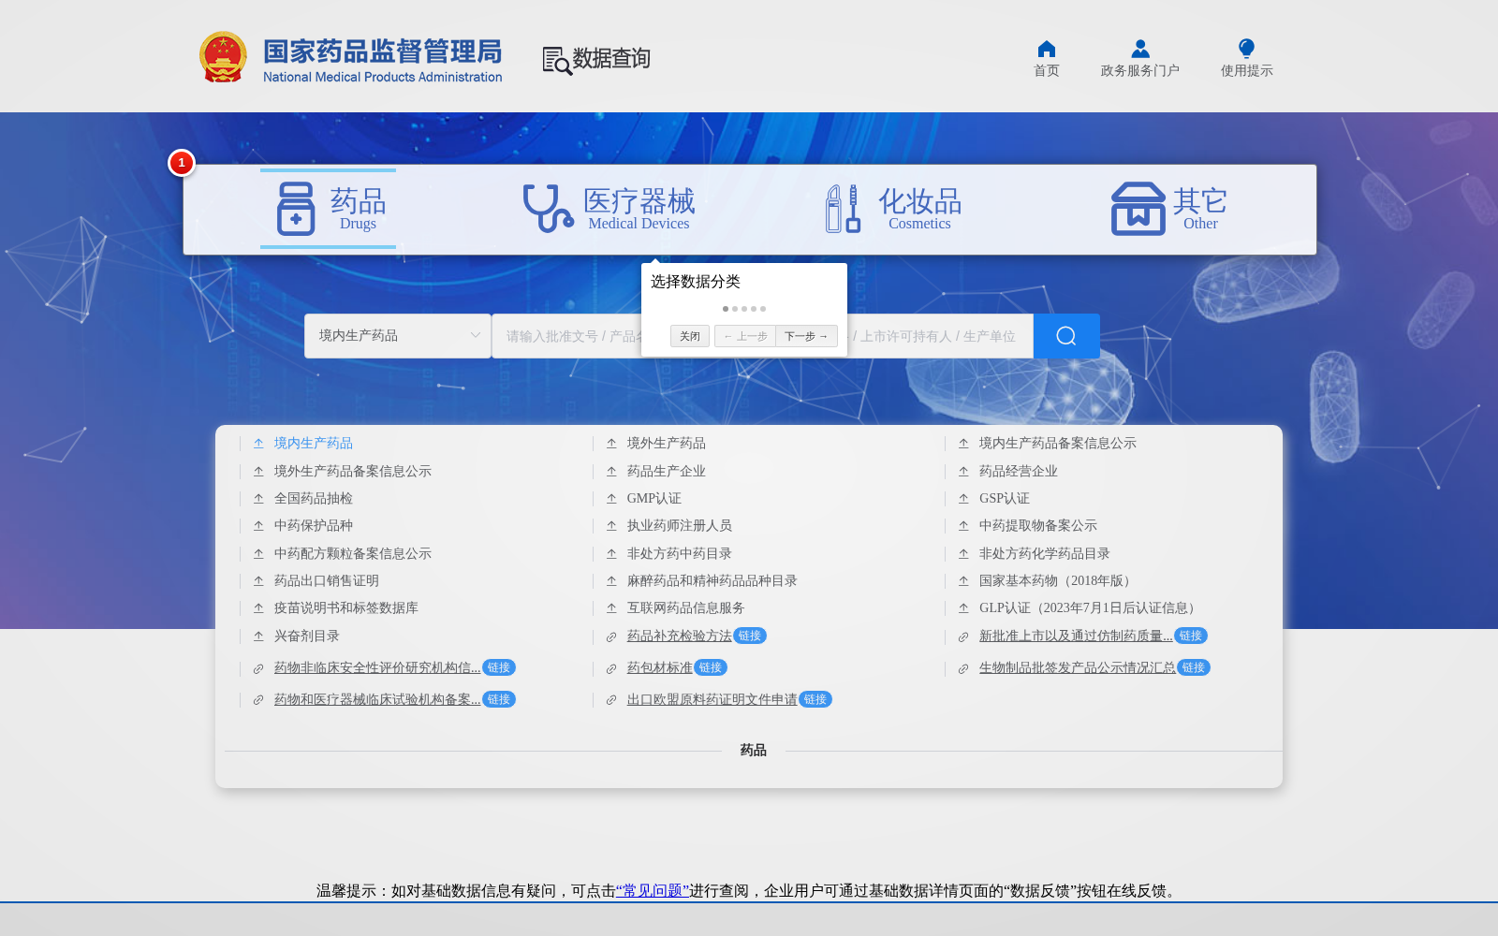Click the upload-arrow icon beside 境内生产药品
This screenshot has height=936, width=1498.
click(x=258, y=444)
